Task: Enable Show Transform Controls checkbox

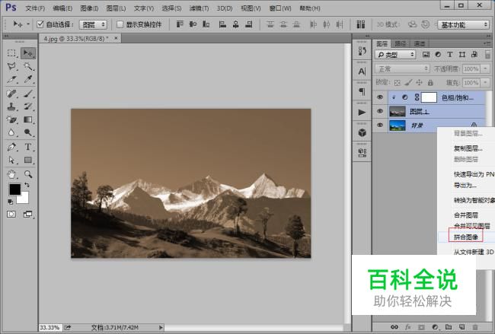Action: point(120,24)
